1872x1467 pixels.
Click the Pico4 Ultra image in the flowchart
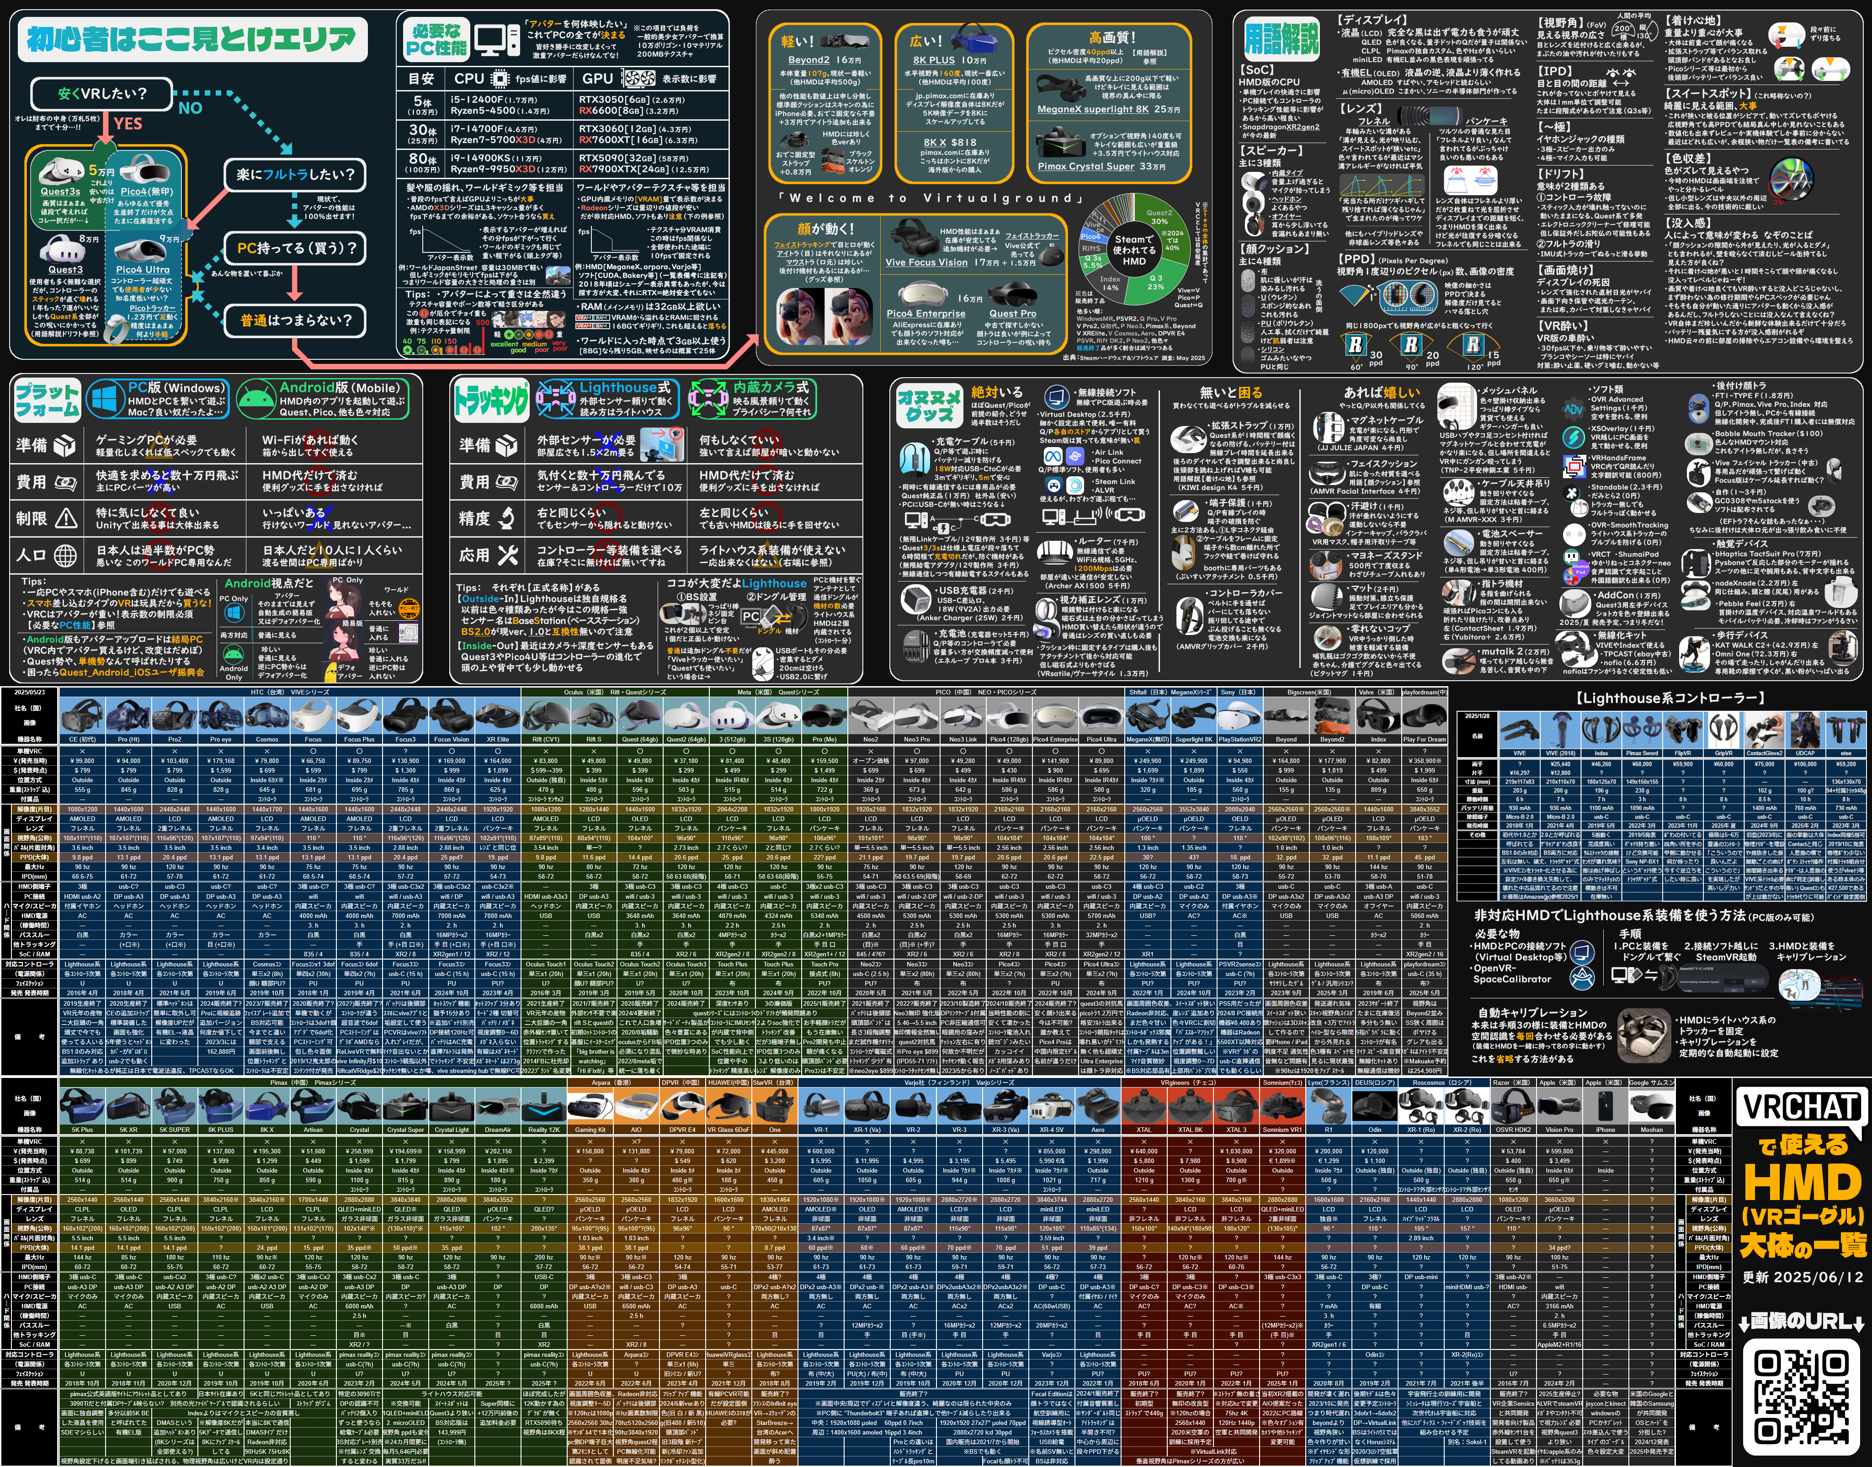pyautogui.click(x=140, y=251)
